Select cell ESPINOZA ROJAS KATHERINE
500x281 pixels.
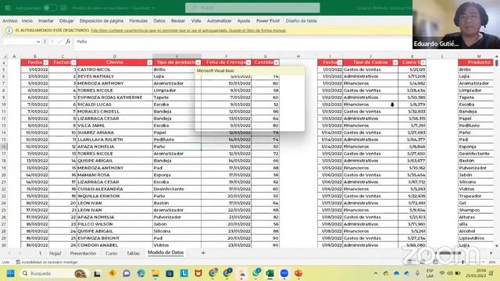(x=115, y=98)
